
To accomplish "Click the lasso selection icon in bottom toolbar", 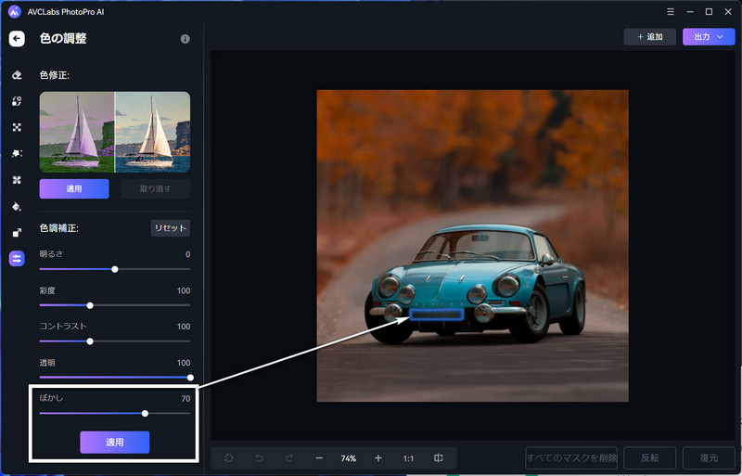I will [229, 458].
